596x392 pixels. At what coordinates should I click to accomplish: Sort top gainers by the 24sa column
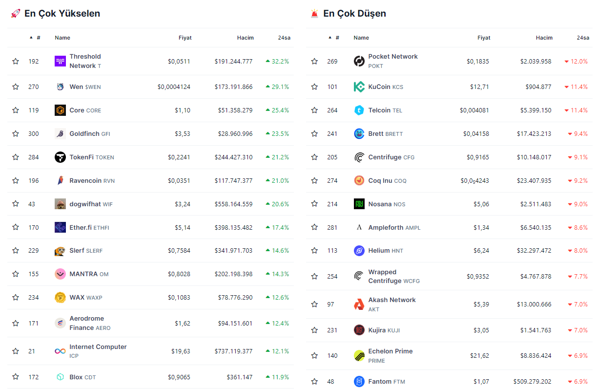(284, 38)
